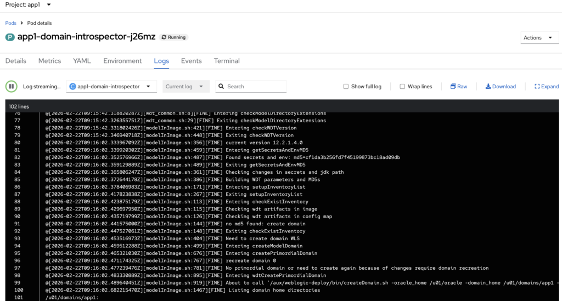This screenshot has height=301, width=562.
Task: Open the Project app1 dropdown
Action: tap(28, 5)
